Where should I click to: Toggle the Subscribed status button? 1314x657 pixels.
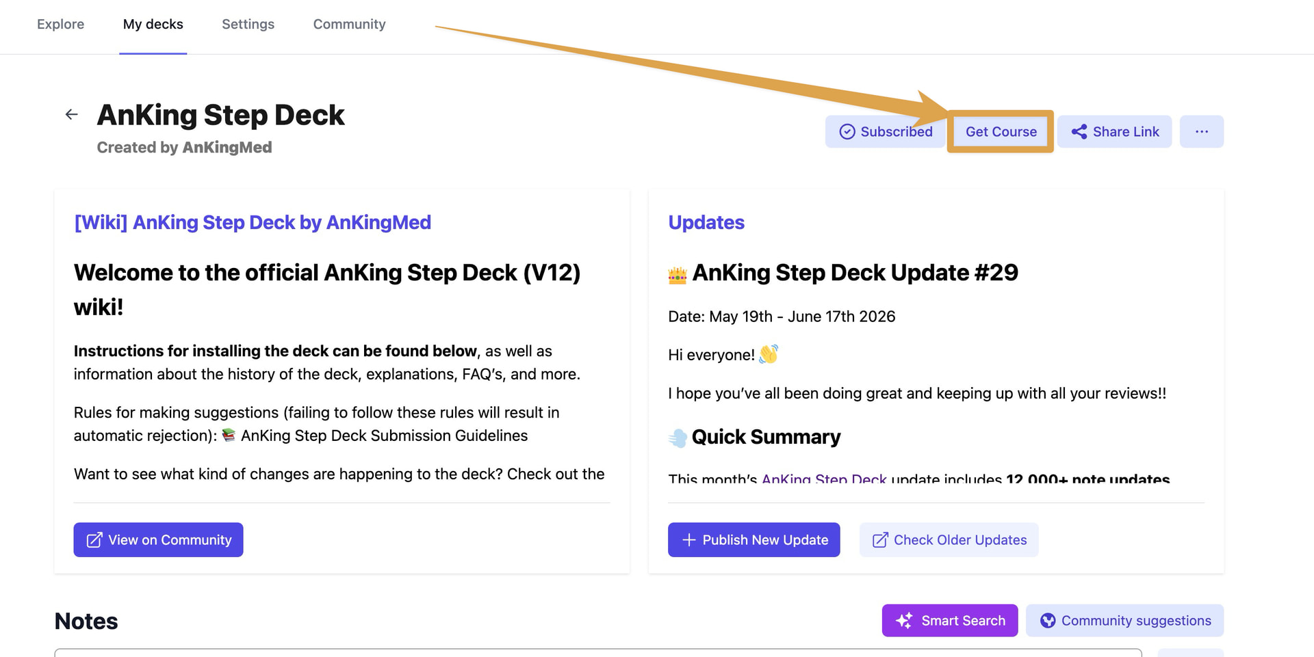886,131
